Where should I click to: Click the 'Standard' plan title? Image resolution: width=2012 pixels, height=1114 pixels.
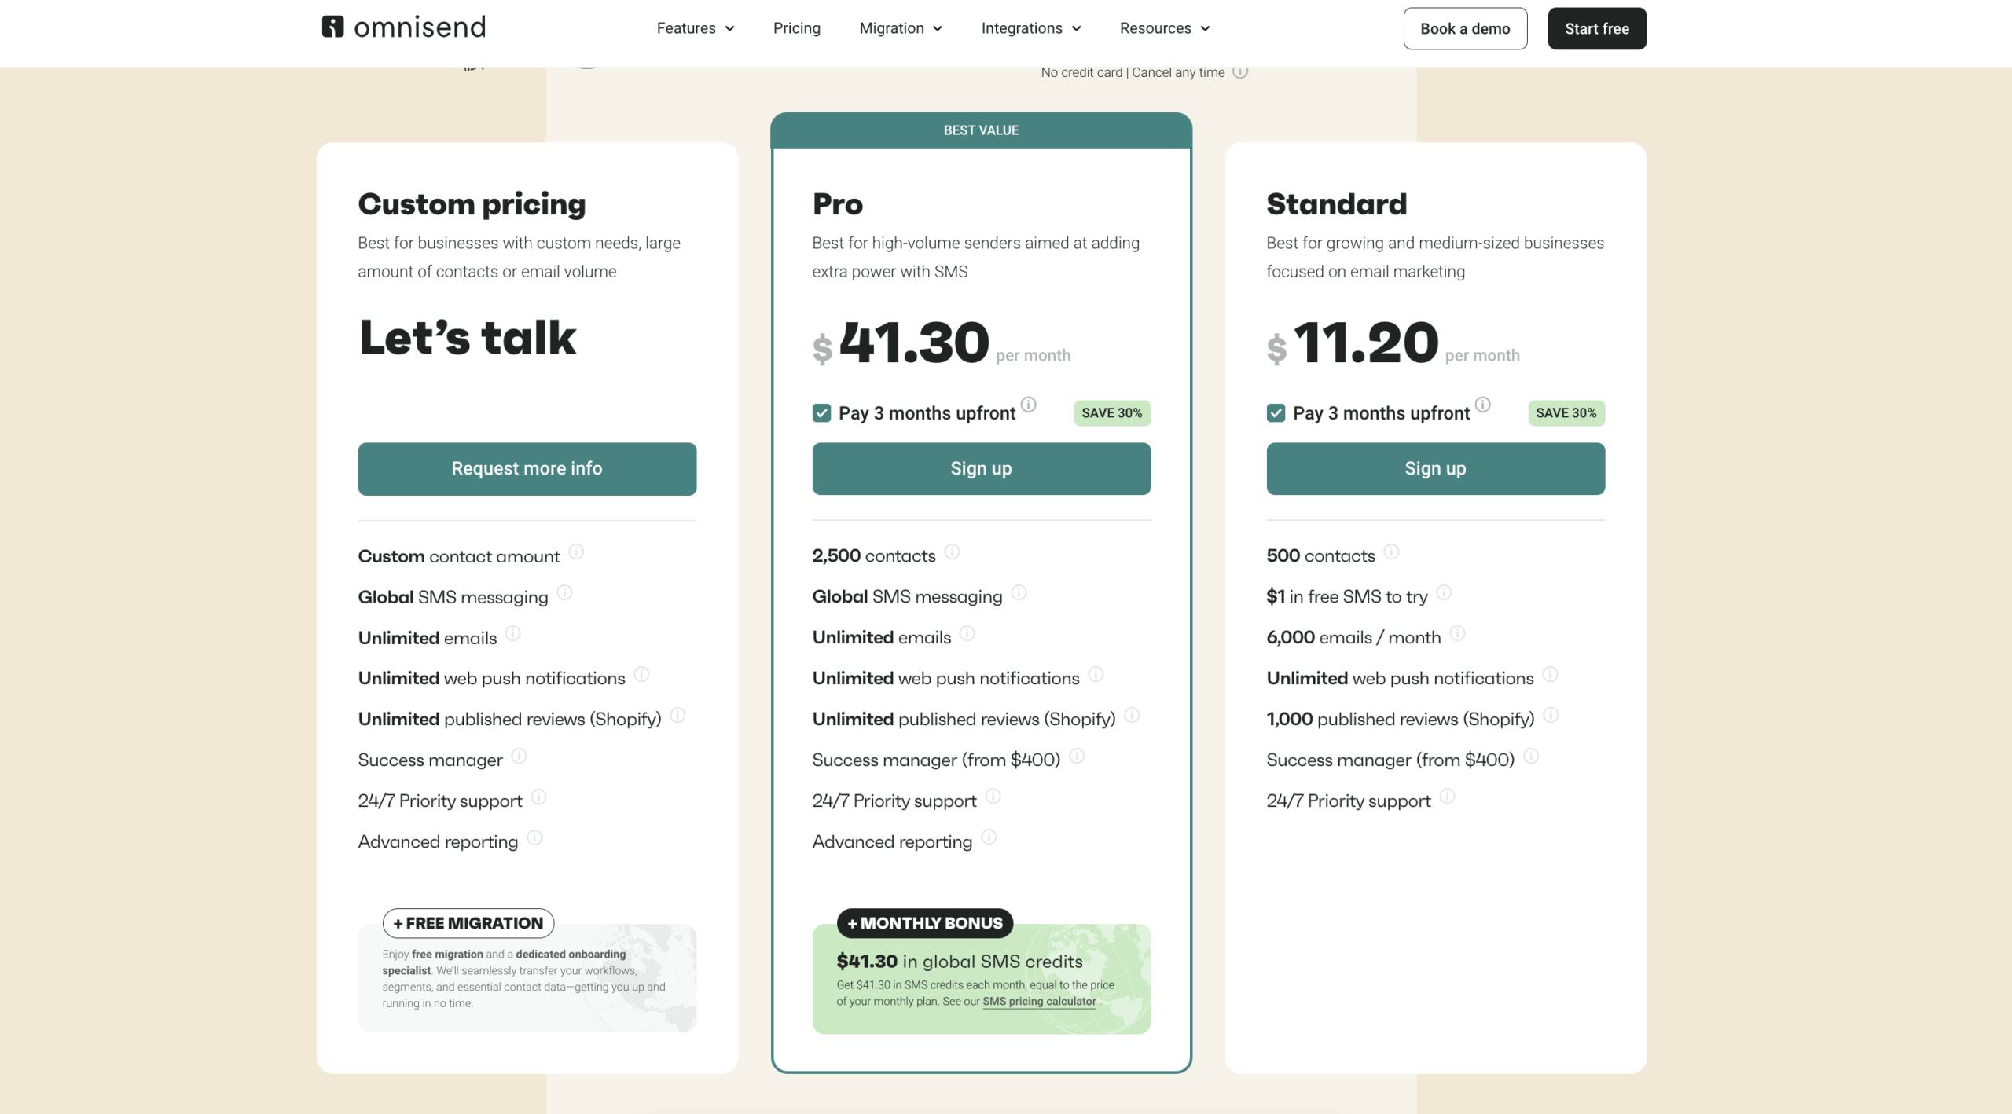click(1337, 204)
